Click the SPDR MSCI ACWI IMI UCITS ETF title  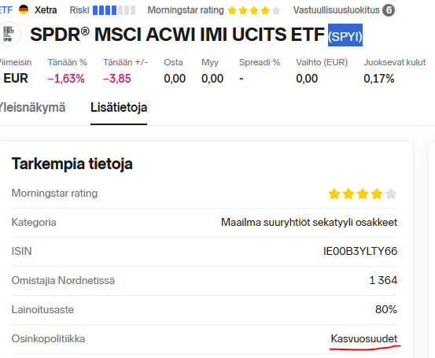pyautogui.click(x=177, y=35)
